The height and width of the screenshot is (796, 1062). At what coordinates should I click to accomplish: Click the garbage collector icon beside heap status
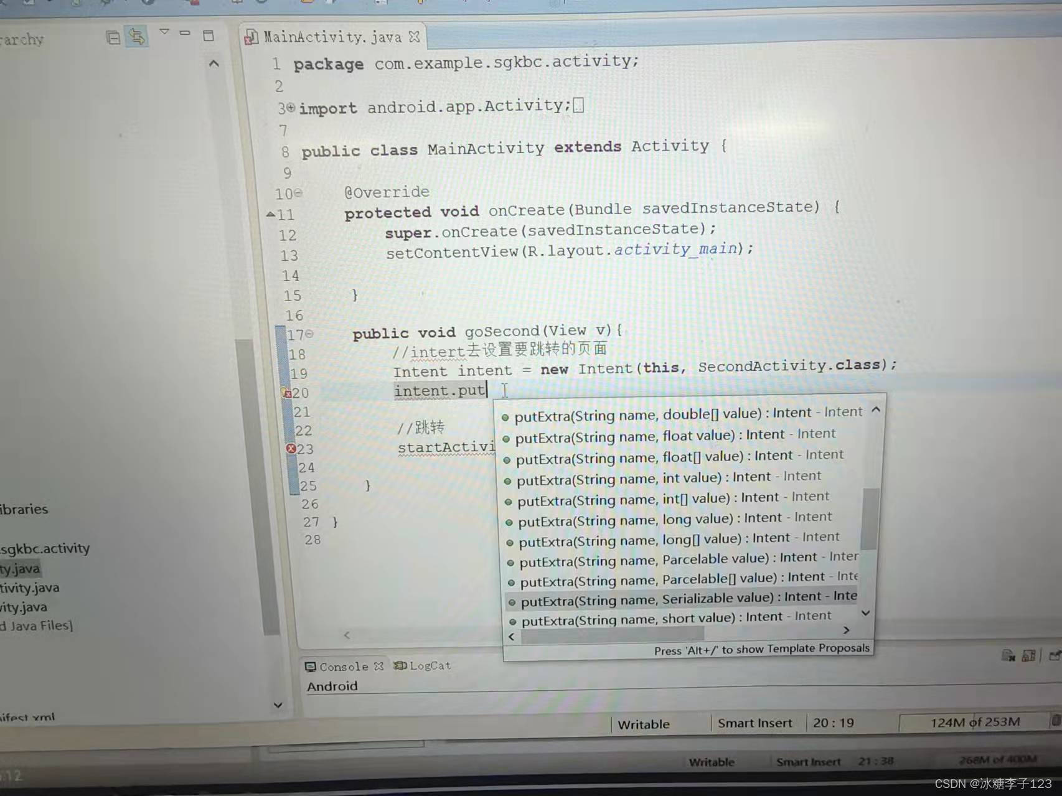click(x=1056, y=720)
